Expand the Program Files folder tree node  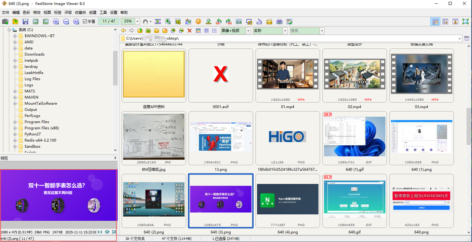[x=15, y=122]
